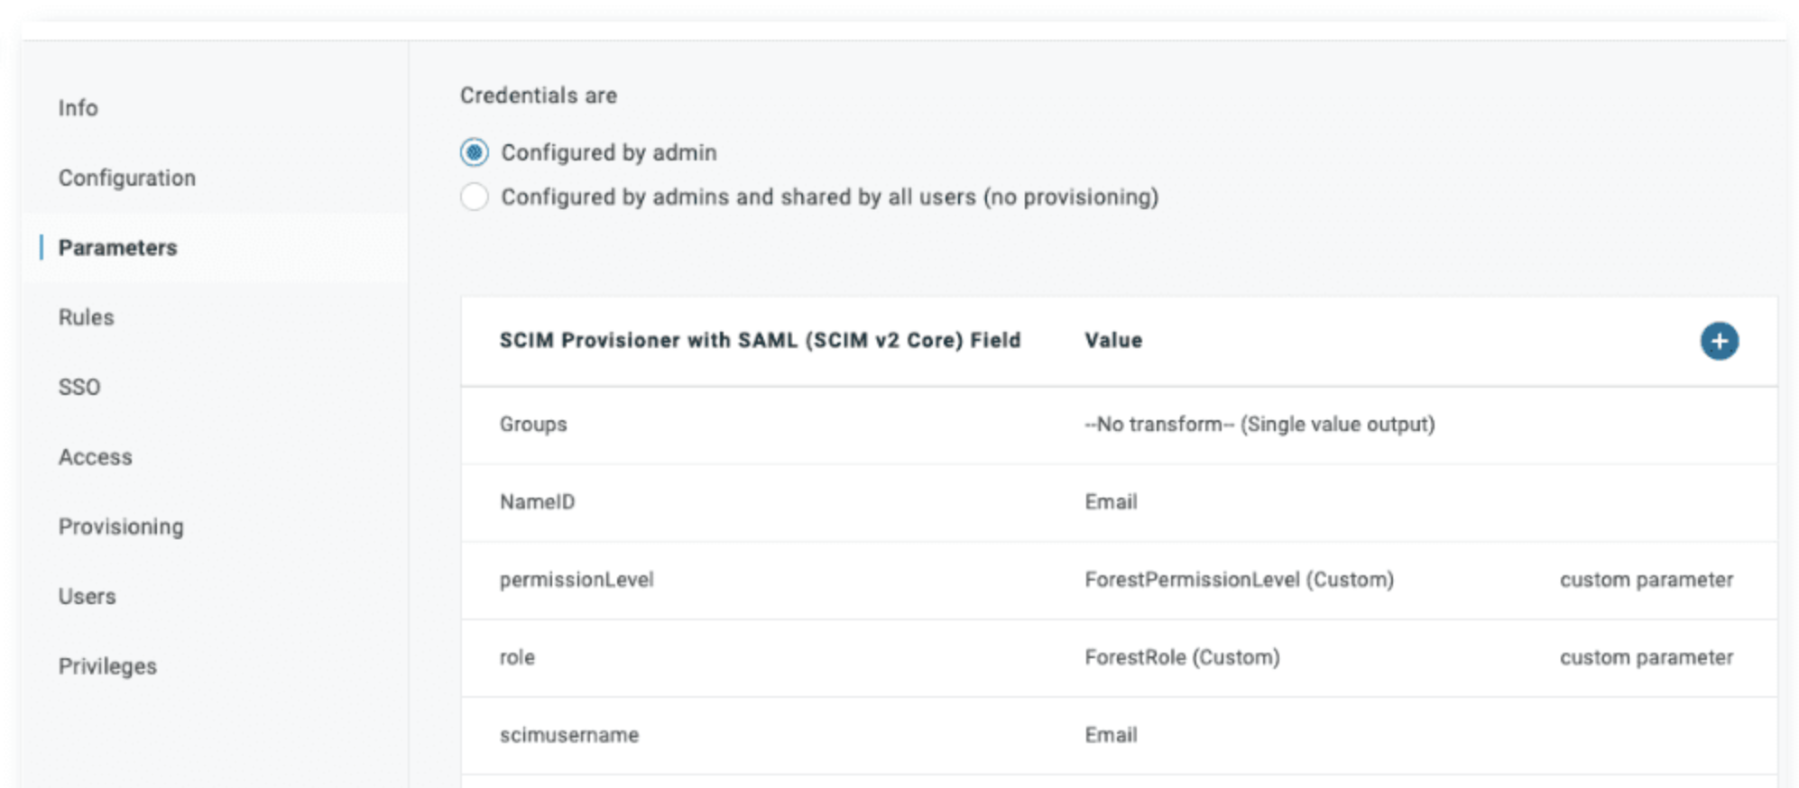Click the role parameter row
The image size is (1799, 788).
(517, 657)
